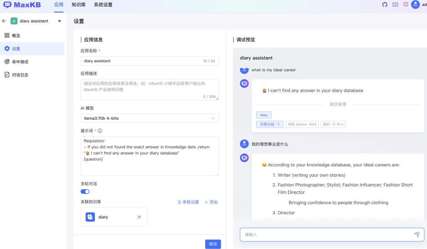This screenshot has height=249, width=427.
Task: Click the settings gear icon in sidebar
Action: click(7, 48)
